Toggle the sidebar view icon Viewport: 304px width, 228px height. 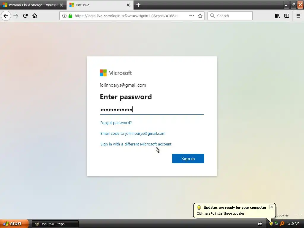point(287,16)
